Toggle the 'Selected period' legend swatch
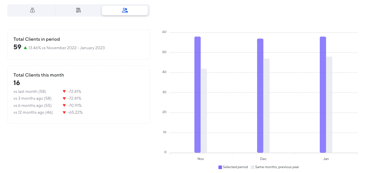 click(220, 167)
